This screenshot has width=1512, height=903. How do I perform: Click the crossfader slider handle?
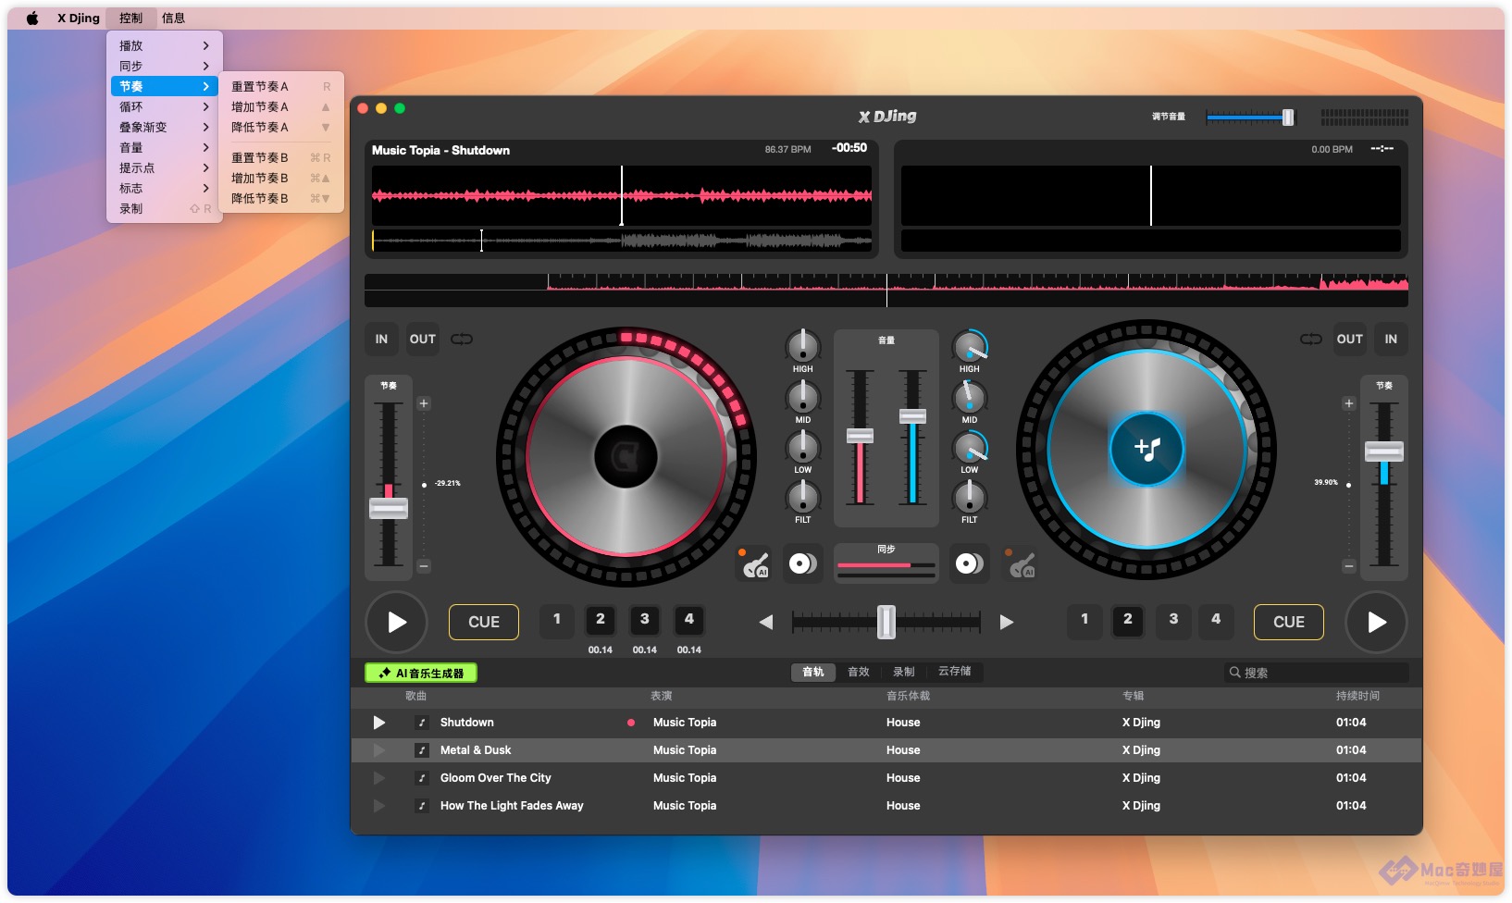tap(886, 623)
